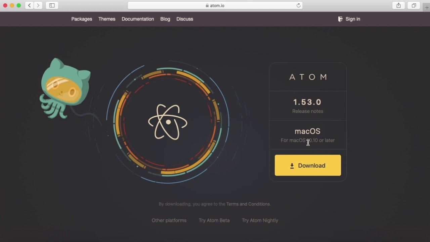Click the sign-in icon
This screenshot has width=430, height=242.
pyautogui.click(x=340, y=19)
